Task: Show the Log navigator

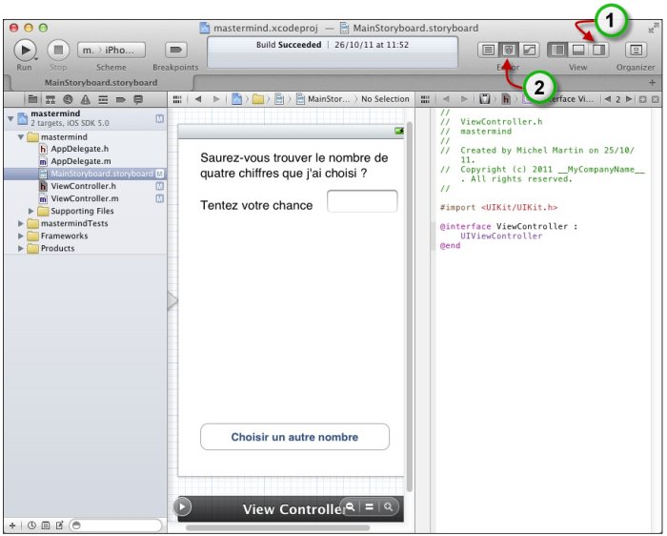Action: (138, 99)
